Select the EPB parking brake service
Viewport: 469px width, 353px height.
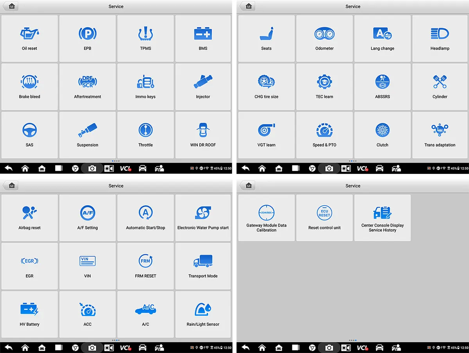[88, 38]
